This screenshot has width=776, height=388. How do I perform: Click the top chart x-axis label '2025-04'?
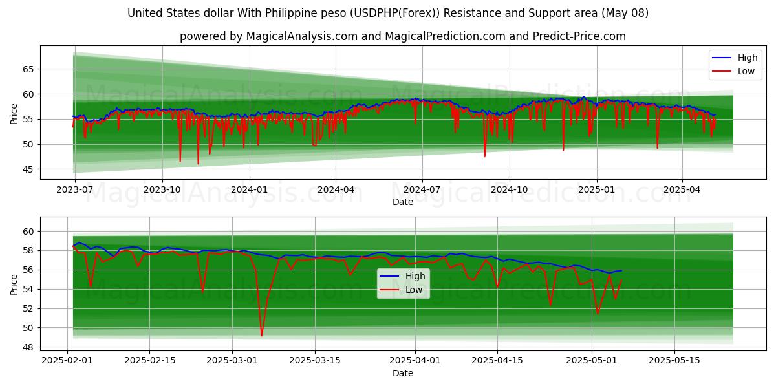point(682,191)
